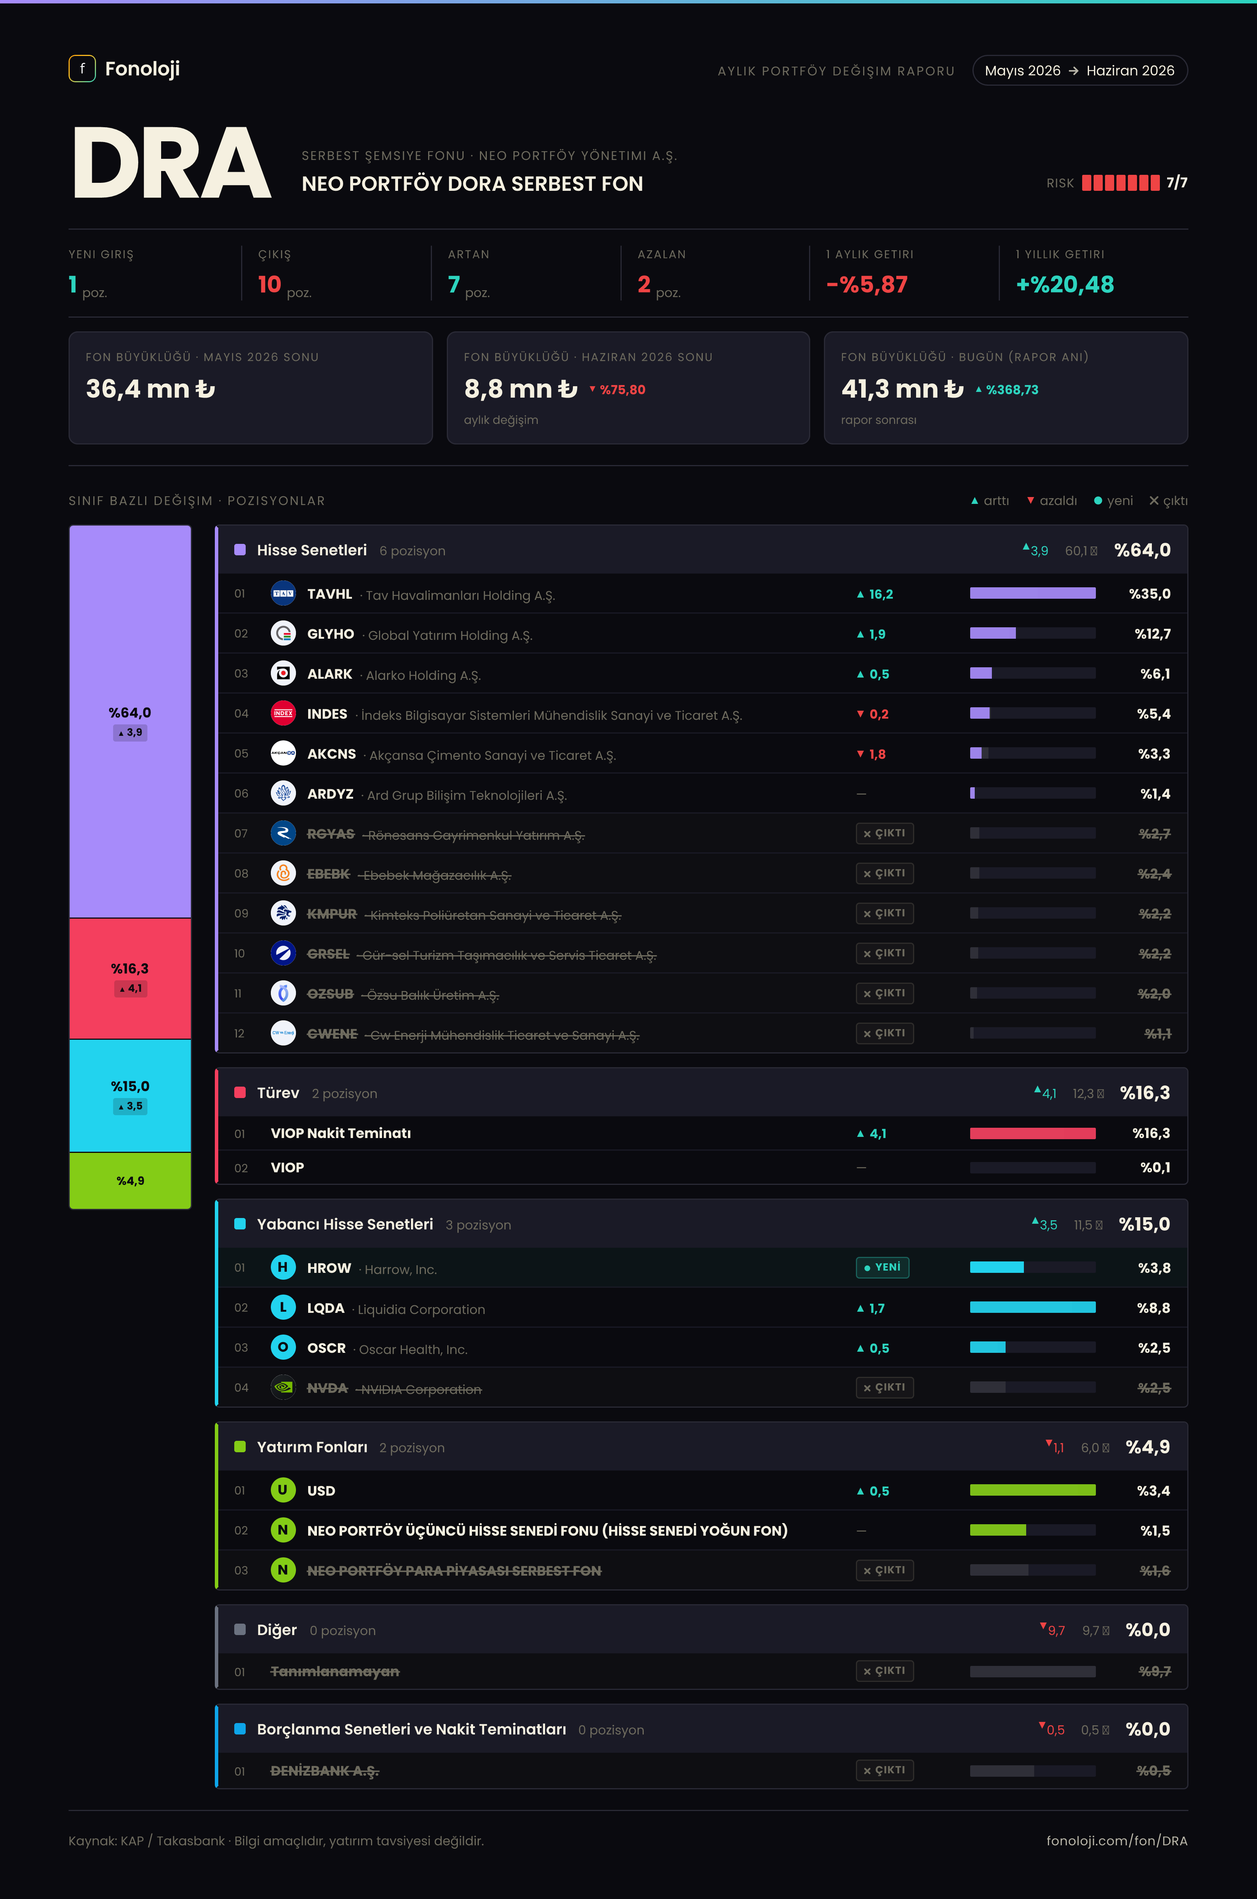Click the Üçüncü Hisse Senedi Fonu icon
Image resolution: width=1257 pixels, height=1899 pixels.
point(283,1530)
